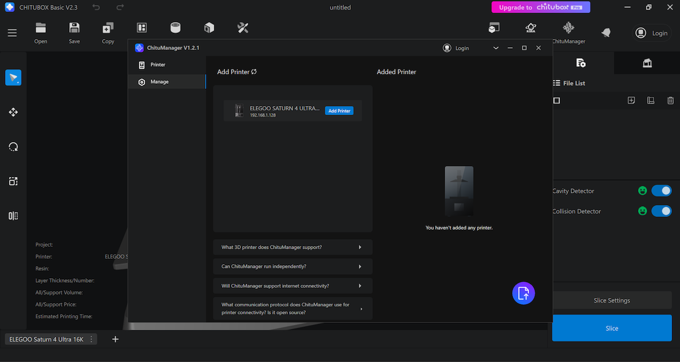This screenshot has height=362, width=680.
Task: Click the RMA toolbar icon
Action: [530, 28]
